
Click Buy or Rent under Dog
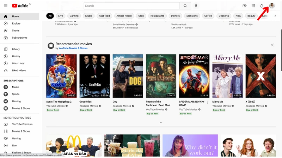click(119, 110)
